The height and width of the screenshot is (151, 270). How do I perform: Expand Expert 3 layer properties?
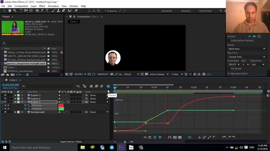[x=15, y=95]
